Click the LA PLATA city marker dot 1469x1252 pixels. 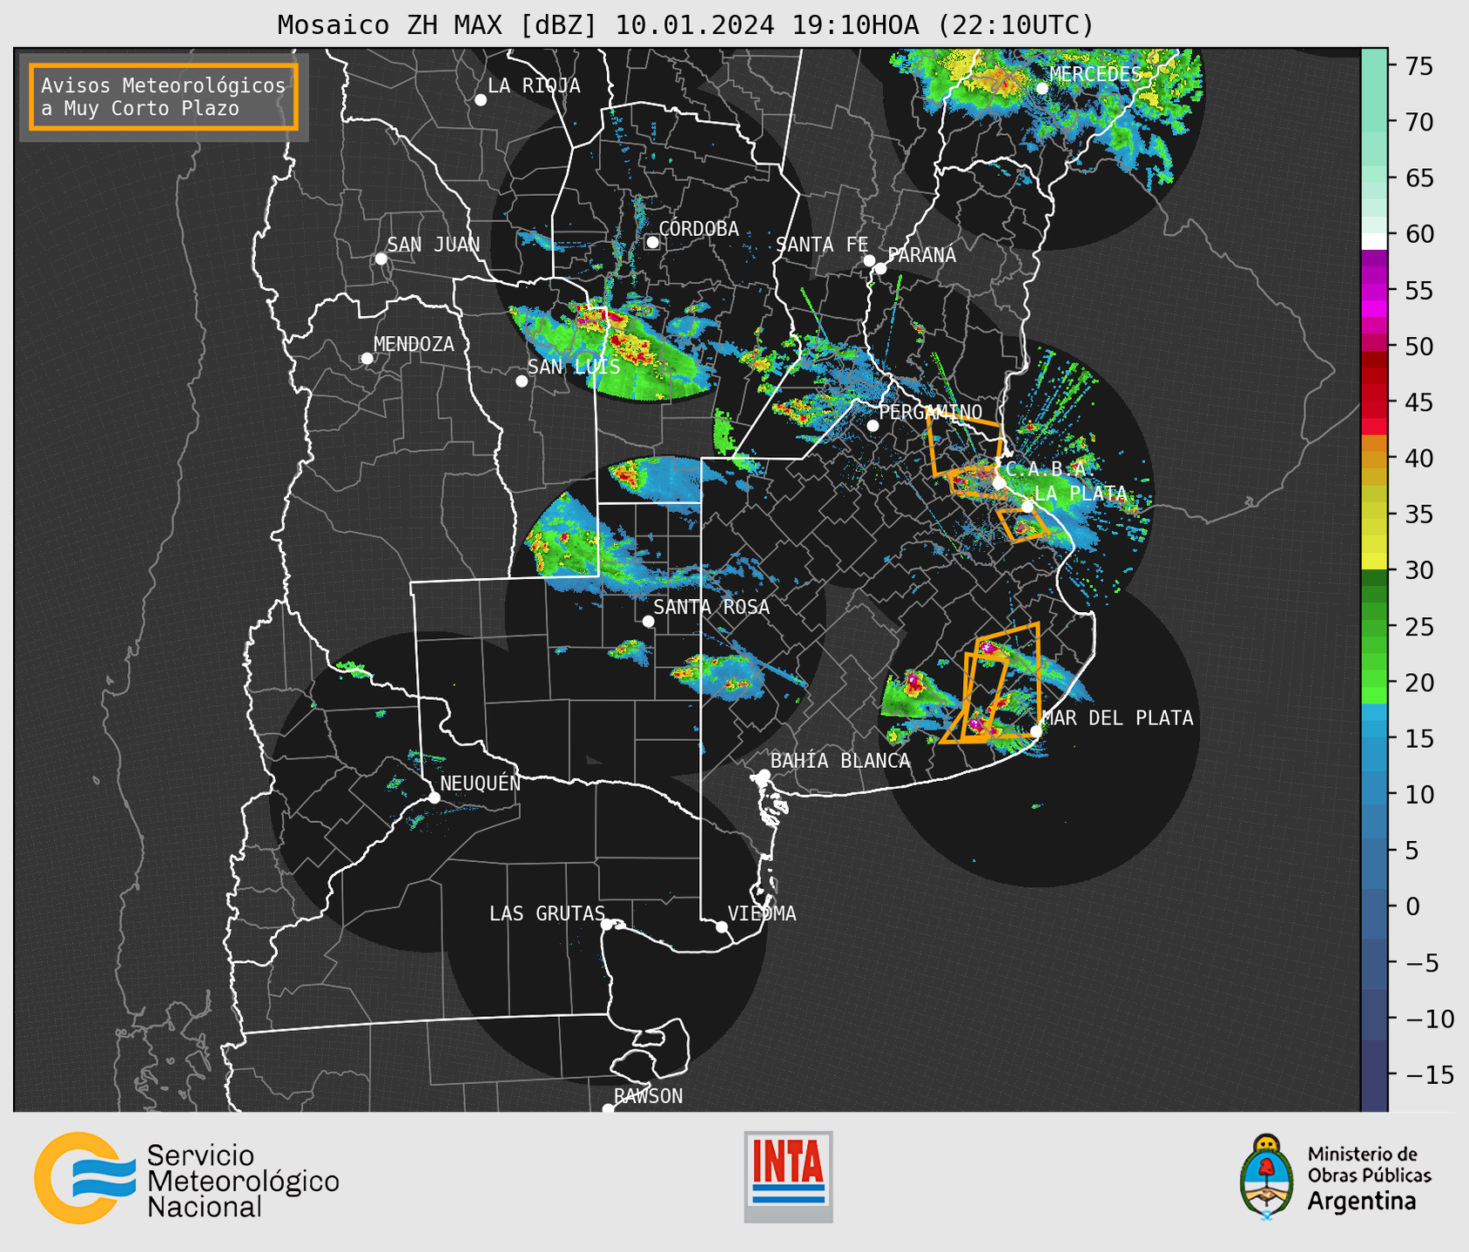[x=1028, y=507]
